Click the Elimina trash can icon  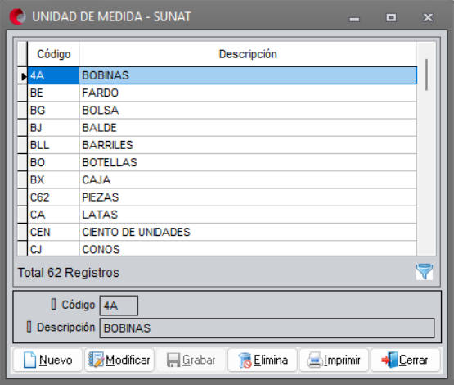[245, 360]
